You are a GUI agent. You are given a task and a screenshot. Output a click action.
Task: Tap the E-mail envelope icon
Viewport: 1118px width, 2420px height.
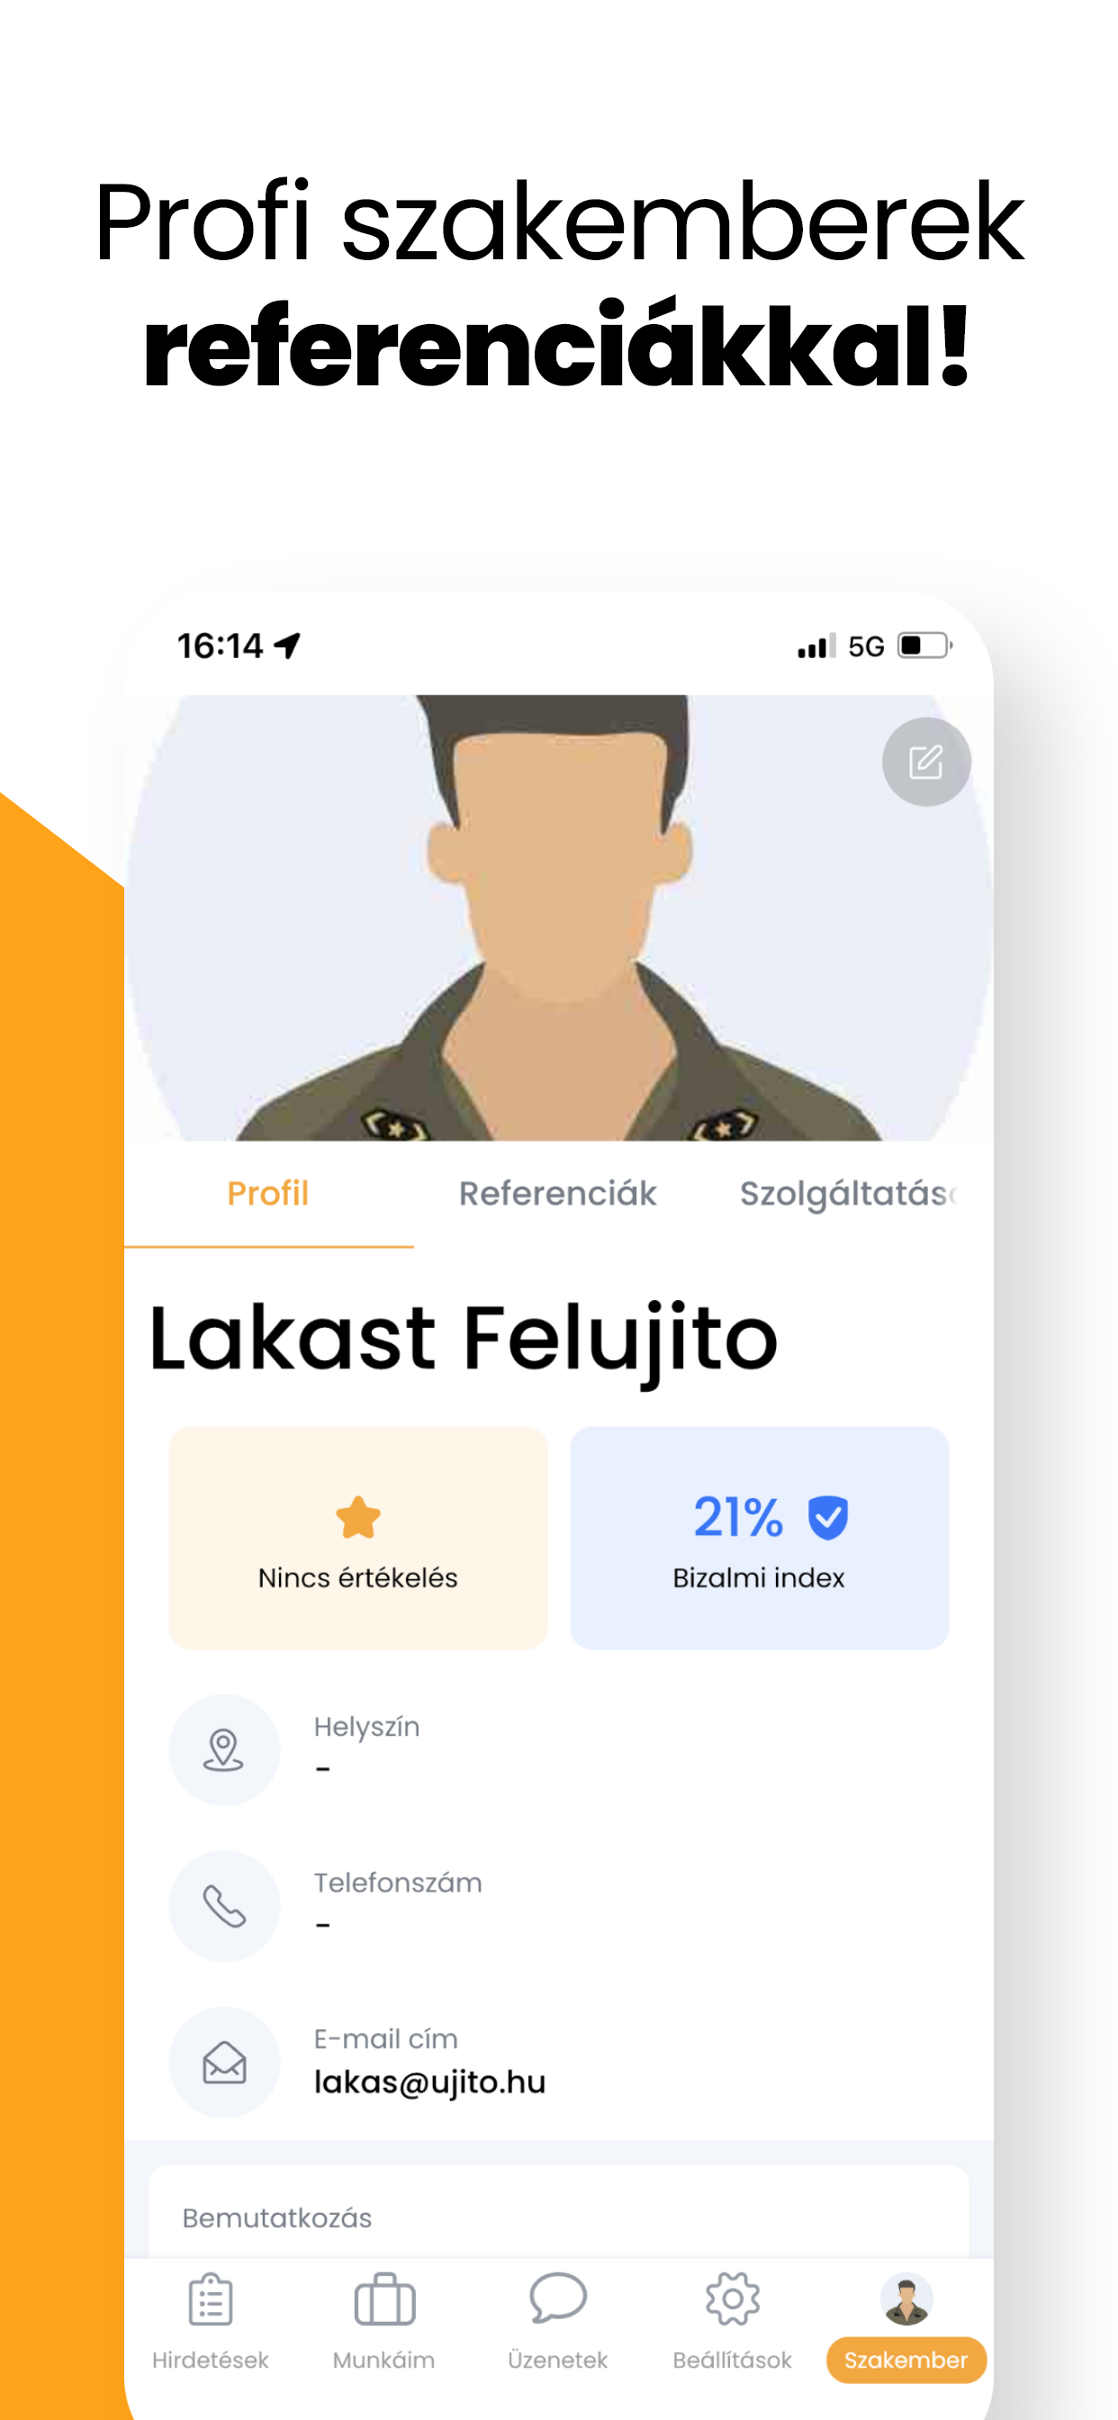click(224, 2062)
